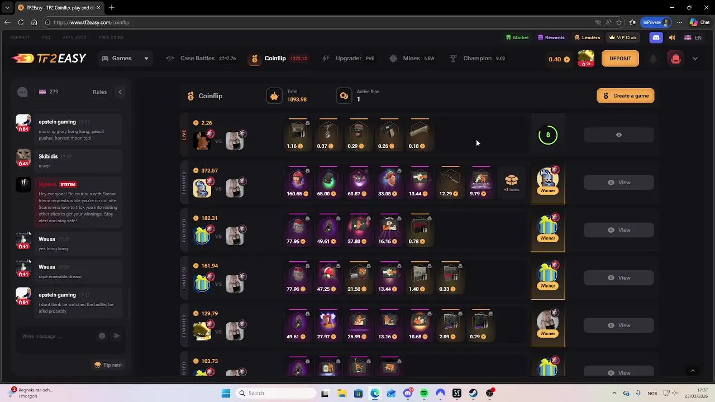The image size is (715, 402).
Task: Reload the page in the browser
Action: [x=21, y=22]
